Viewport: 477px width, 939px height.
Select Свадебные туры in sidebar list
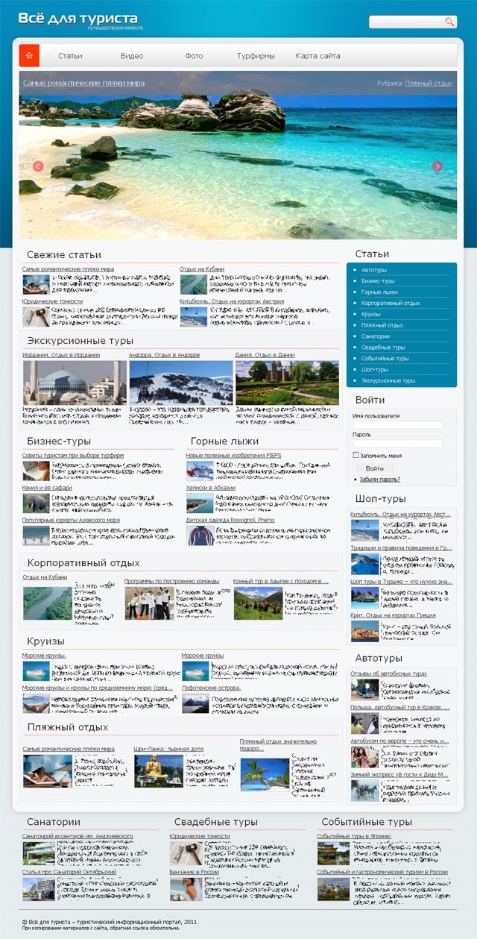tap(383, 348)
